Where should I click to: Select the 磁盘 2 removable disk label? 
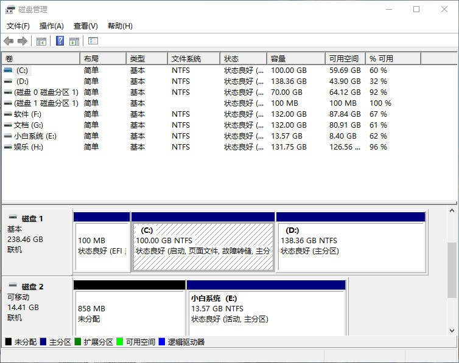(32, 287)
